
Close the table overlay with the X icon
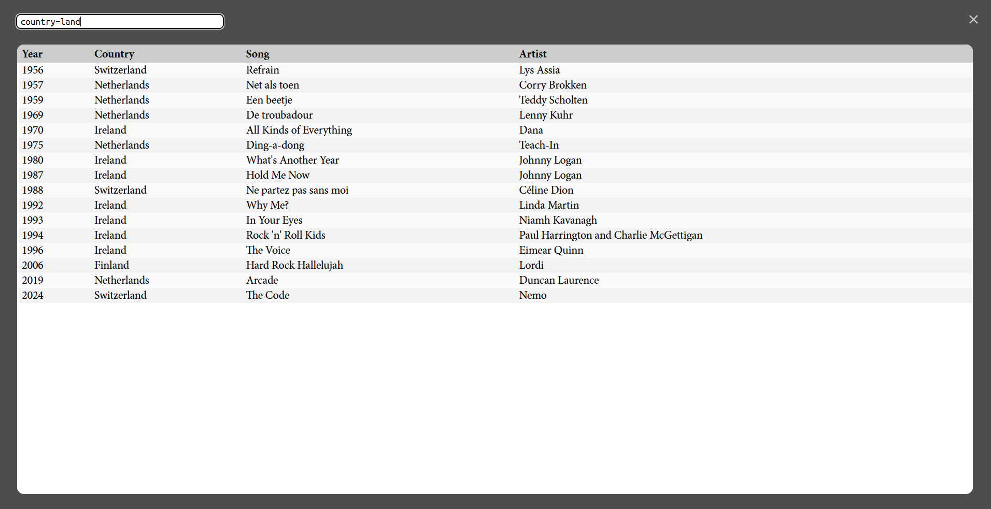click(973, 20)
